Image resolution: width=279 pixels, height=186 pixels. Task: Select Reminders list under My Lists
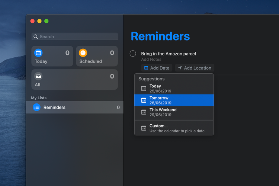75,107
